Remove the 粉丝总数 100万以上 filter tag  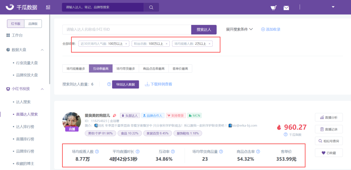pos(167,43)
